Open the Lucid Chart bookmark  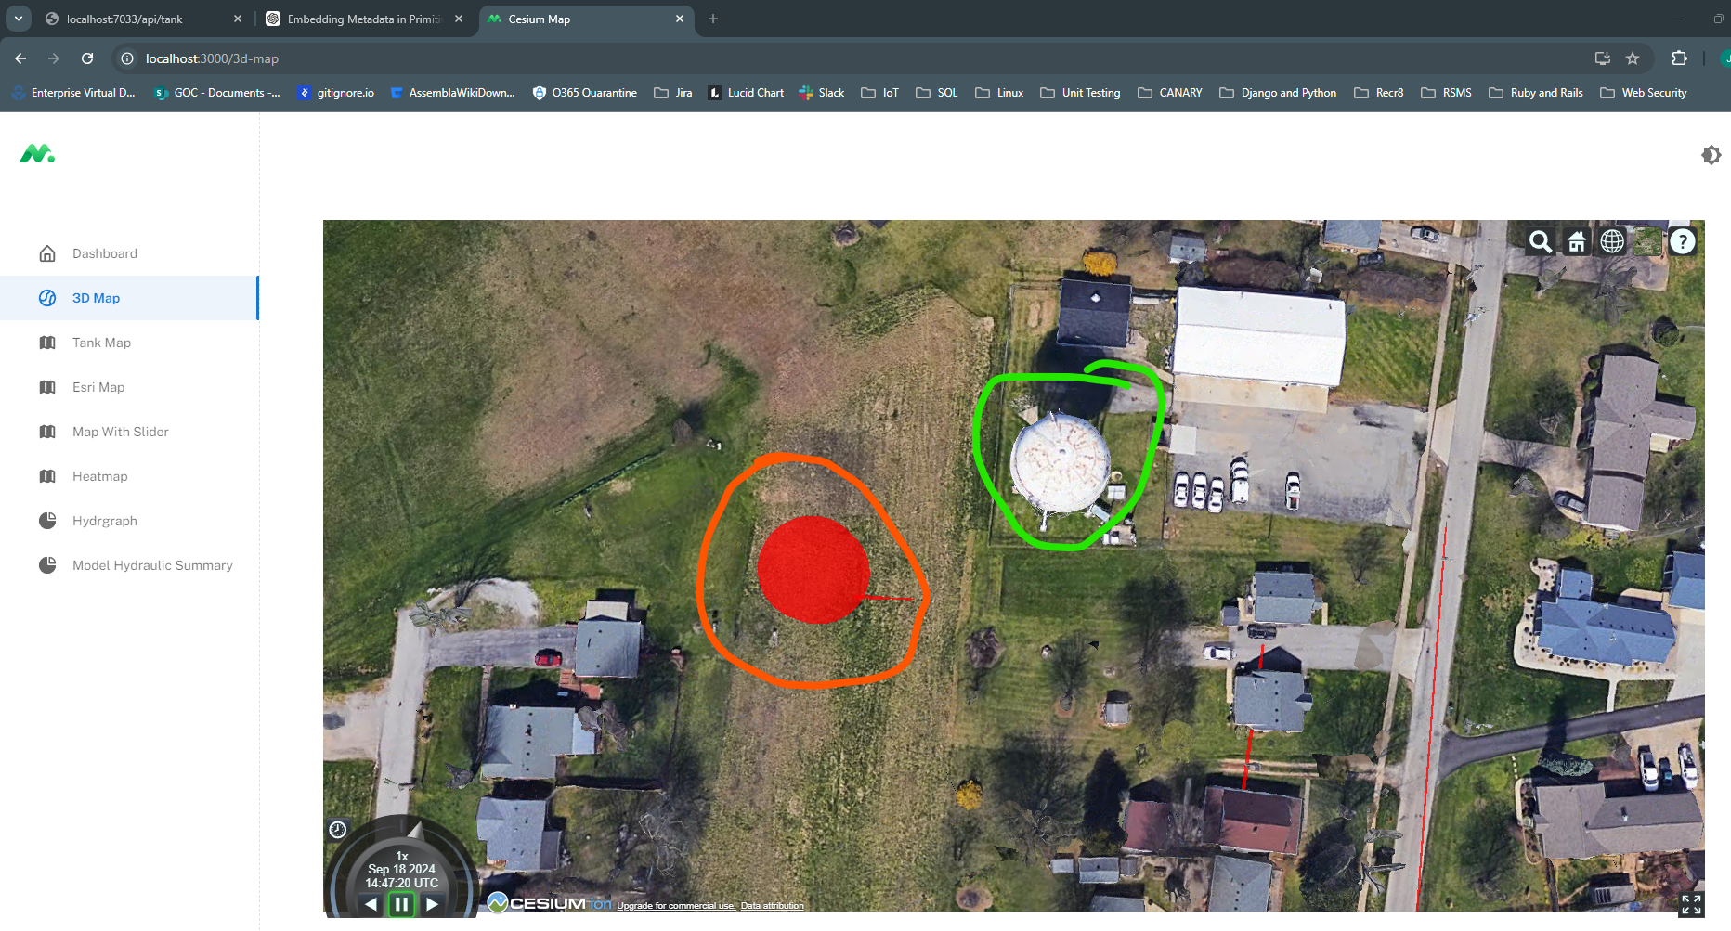click(746, 93)
